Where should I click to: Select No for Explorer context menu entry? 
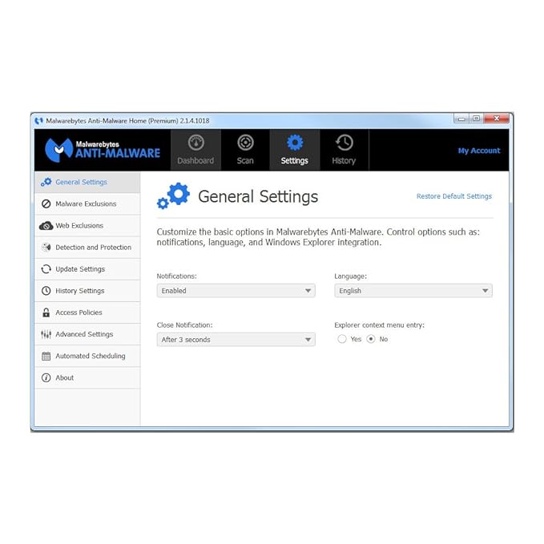[370, 339]
